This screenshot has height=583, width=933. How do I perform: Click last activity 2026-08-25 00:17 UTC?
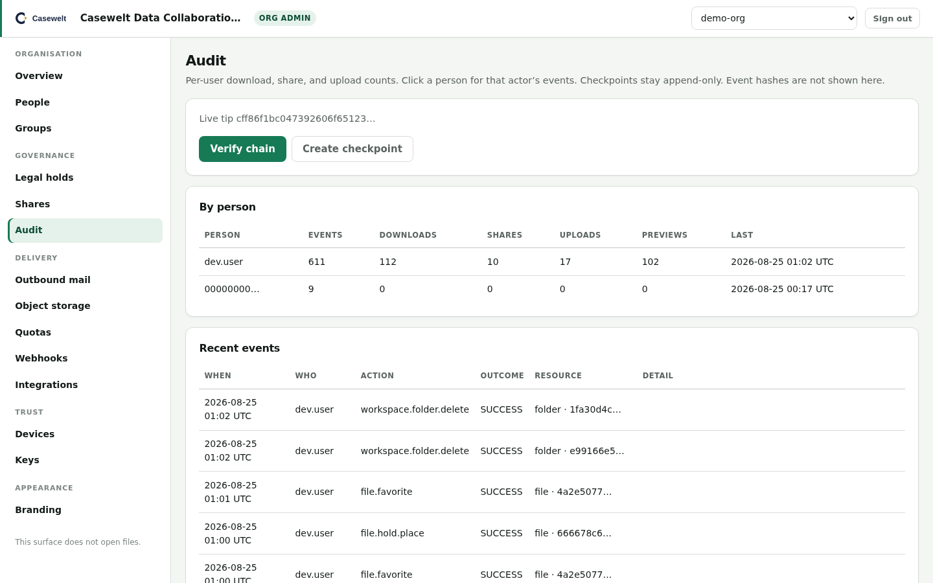782,289
